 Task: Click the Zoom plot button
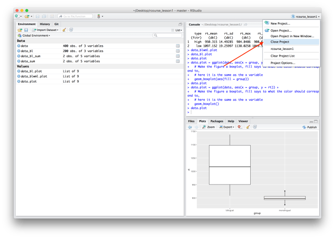click(x=209, y=127)
